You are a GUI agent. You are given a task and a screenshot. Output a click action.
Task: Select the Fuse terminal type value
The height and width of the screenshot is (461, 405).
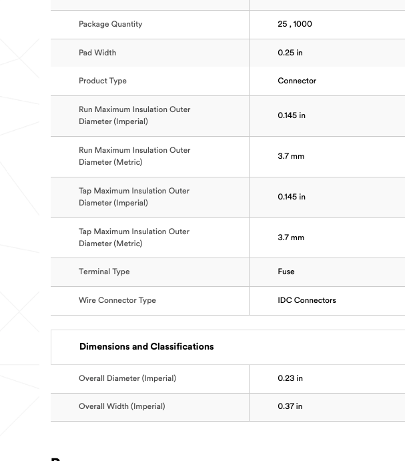tap(286, 272)
